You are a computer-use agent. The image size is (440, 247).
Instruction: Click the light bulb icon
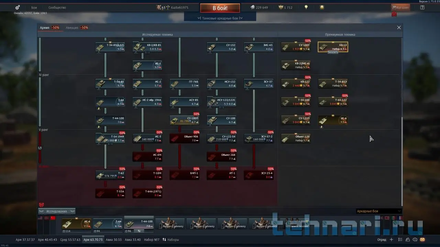[306, 7]
